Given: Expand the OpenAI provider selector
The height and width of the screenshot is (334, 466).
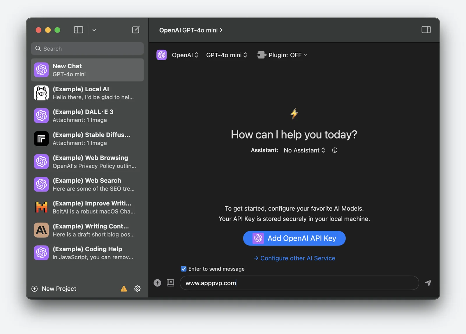Looking at the screenshot, I should (185, 55).
